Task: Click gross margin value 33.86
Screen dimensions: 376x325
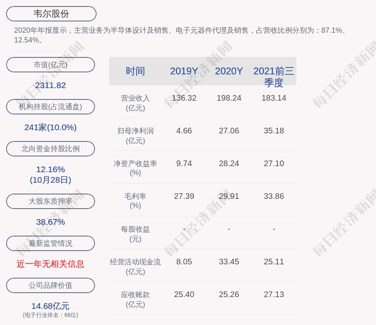Action: click(x=274, y=196)
